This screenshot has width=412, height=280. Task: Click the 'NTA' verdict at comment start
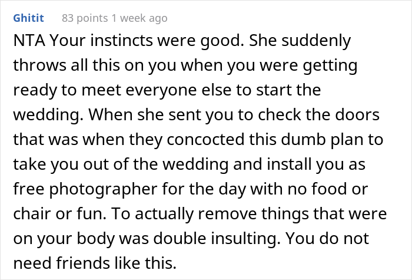click(23, 41)
